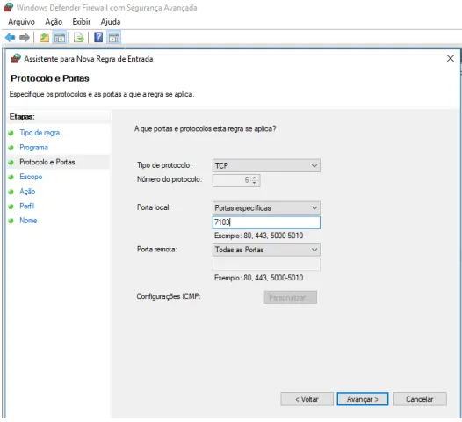Click the Forward arrow toolbar icon
This screenshot has height=422, width=462.
25,38
